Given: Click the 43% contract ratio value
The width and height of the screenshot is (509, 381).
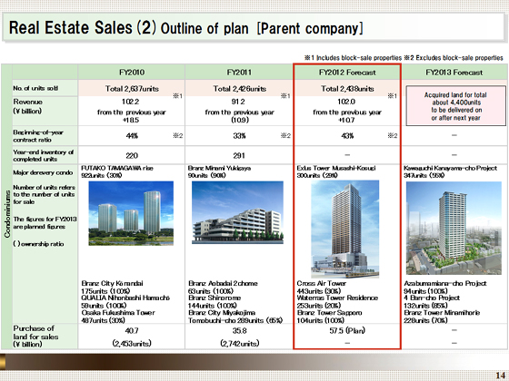Looking at the screenshot, I should pyautogui.click(x=347, y=136).
